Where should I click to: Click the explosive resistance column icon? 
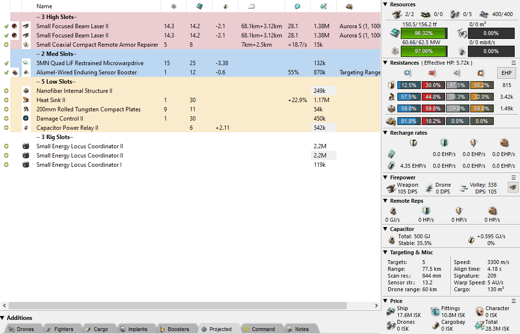pyautogui.click(x=479, y=73)
